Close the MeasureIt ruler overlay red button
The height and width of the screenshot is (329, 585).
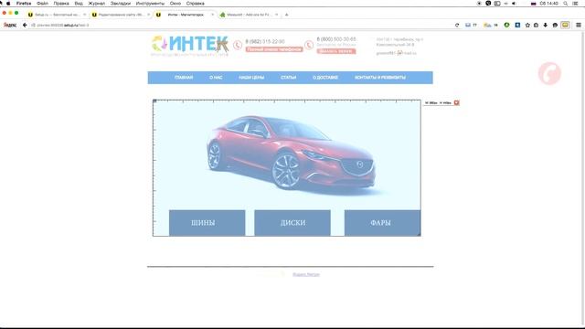tap(456, 102)
